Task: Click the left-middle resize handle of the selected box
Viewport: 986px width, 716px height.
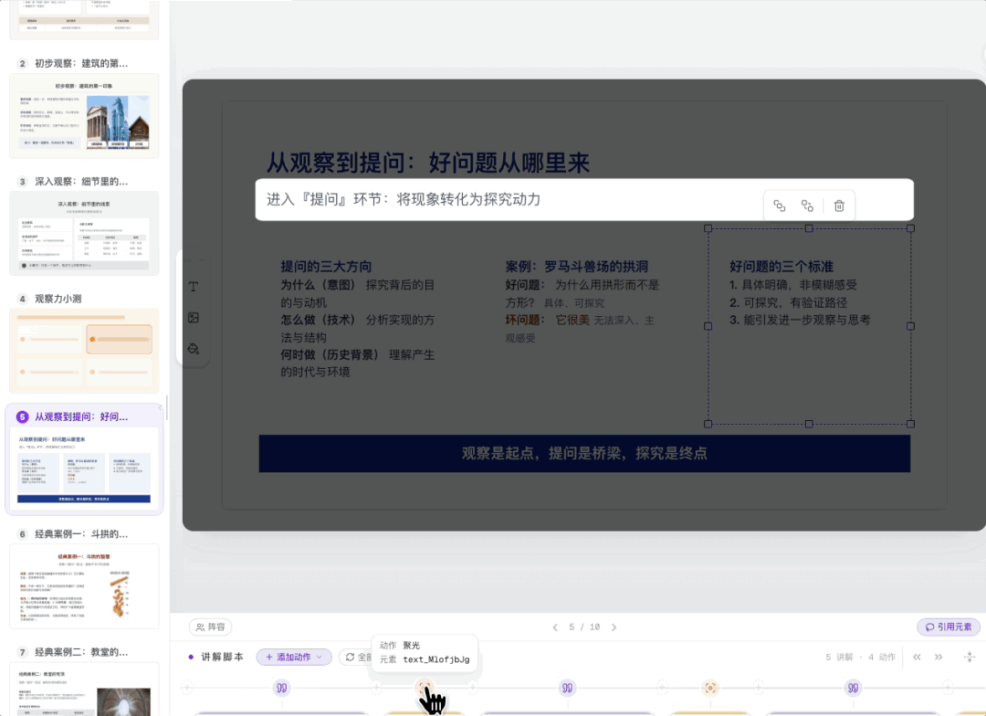Action: [x=708, y=326]
